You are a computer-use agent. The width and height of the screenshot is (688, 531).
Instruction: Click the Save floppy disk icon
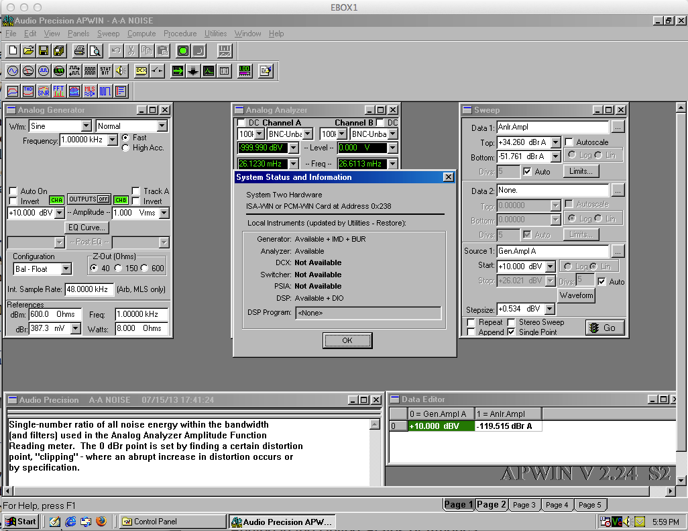(x=44, y=51)
